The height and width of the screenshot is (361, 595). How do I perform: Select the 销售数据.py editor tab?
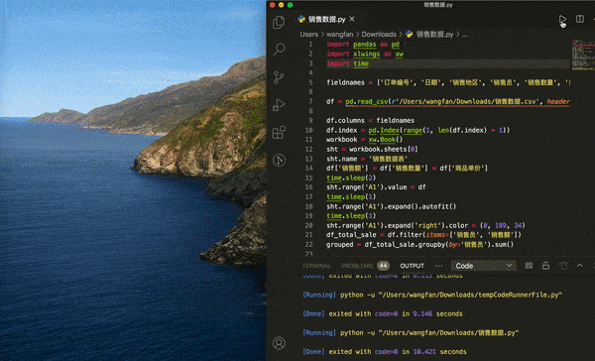[326, 19]
